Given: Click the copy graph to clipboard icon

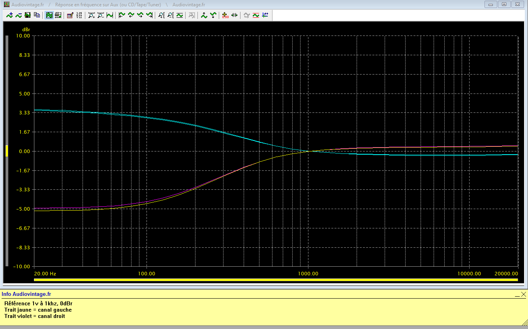Looking at the screenshot, I should coord(37,15).
